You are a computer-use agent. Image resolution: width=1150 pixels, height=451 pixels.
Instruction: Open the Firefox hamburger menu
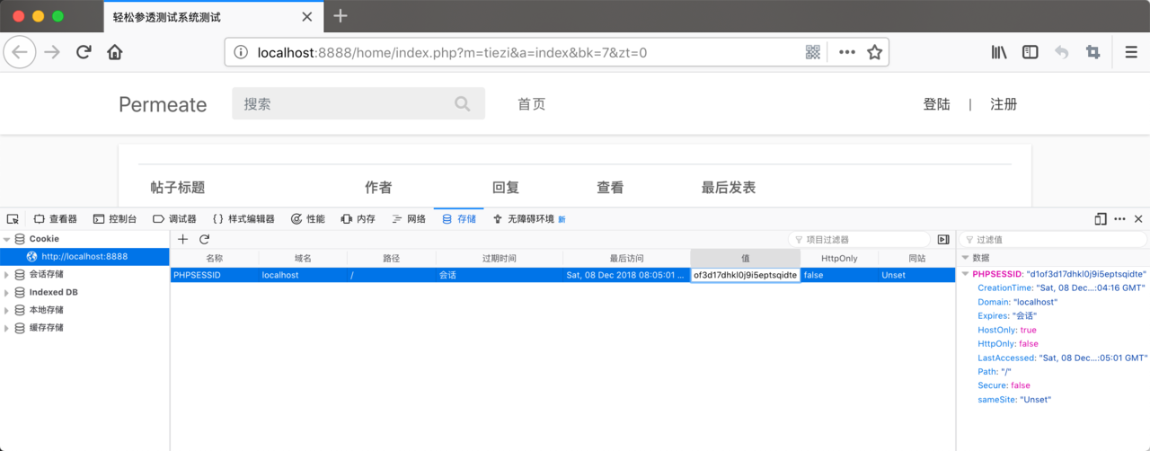click(1131, 52)
